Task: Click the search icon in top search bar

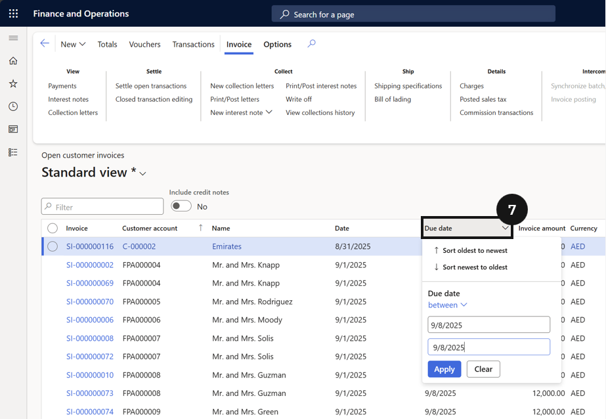Action: 284,14
